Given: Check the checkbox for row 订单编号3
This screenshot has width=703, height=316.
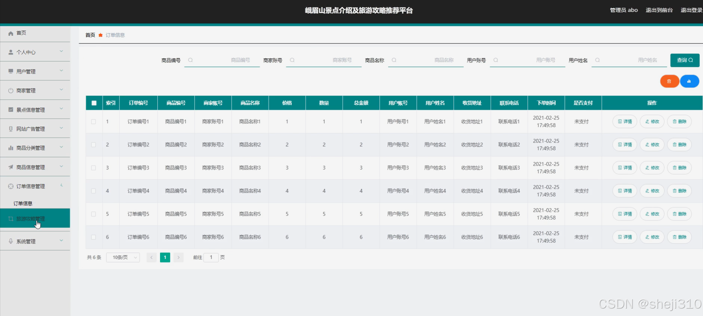Looking at the screenshot, I should point(94,168).
